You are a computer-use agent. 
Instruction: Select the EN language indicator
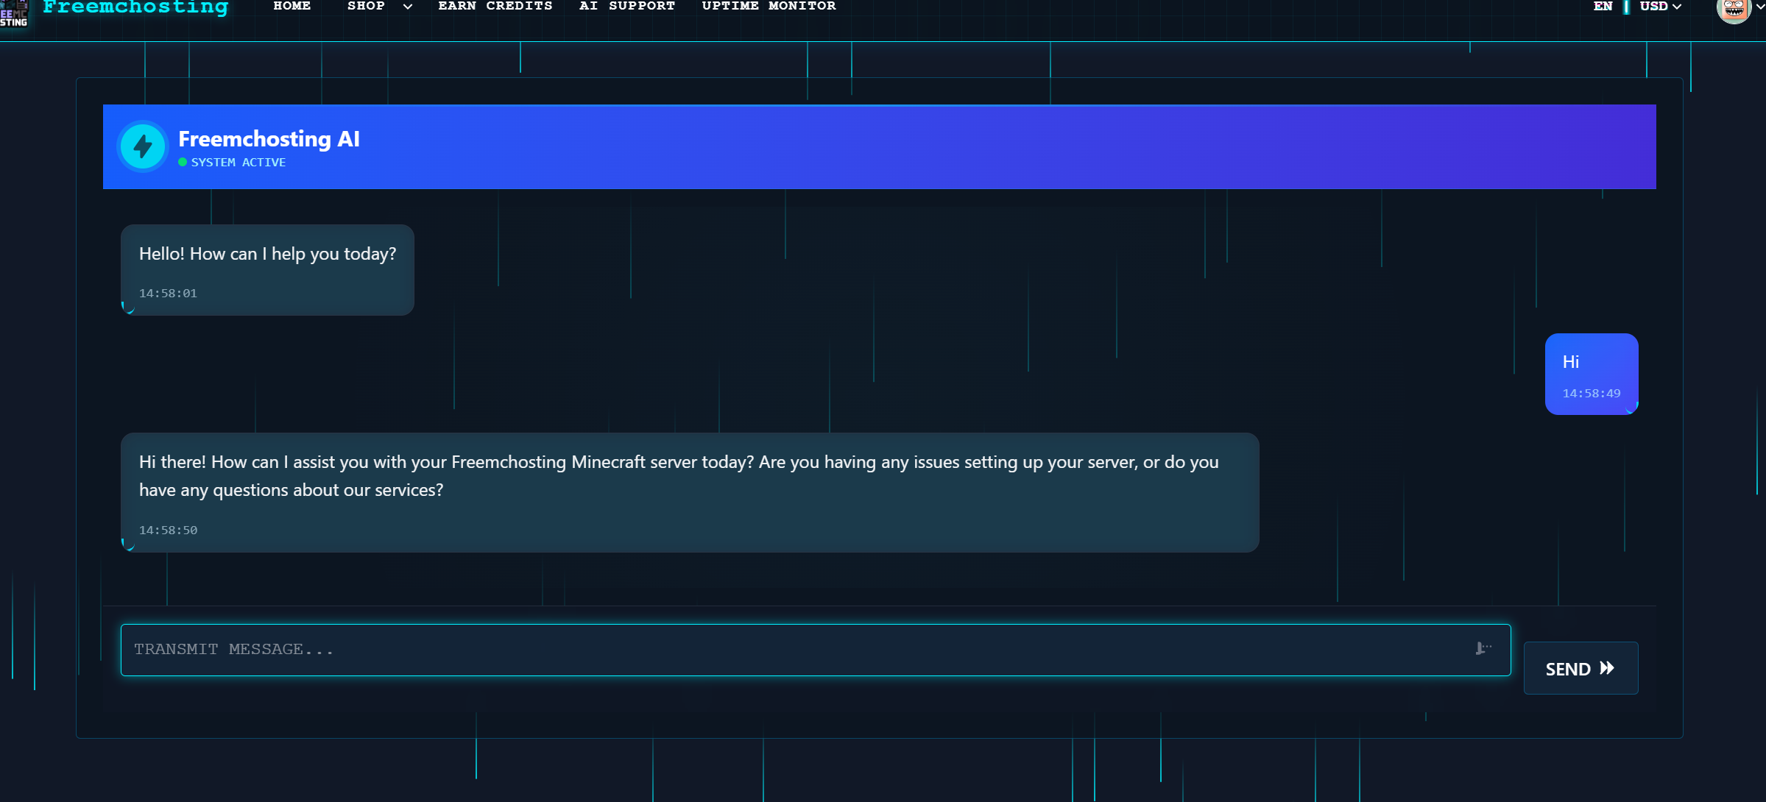pyautogui.click(x=1602, y=6)
